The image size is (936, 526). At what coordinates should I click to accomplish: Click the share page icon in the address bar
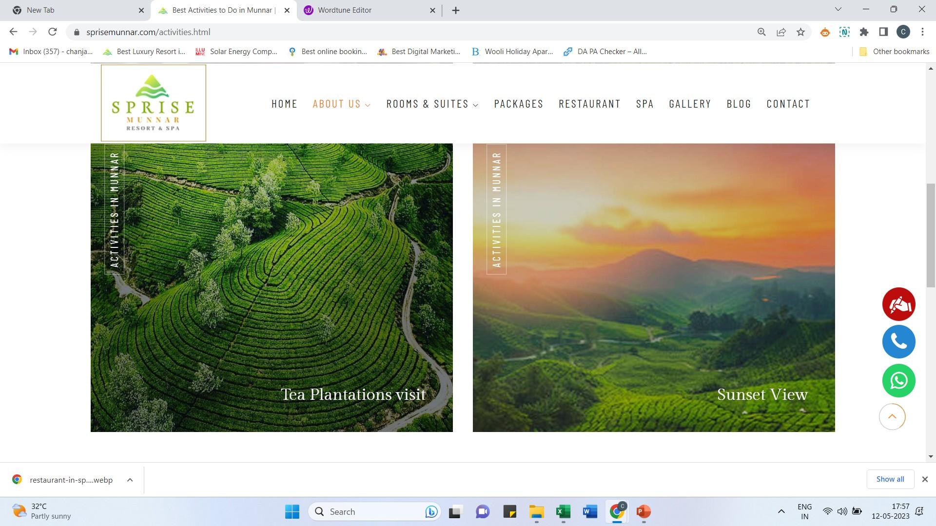(x=781, y=32)
